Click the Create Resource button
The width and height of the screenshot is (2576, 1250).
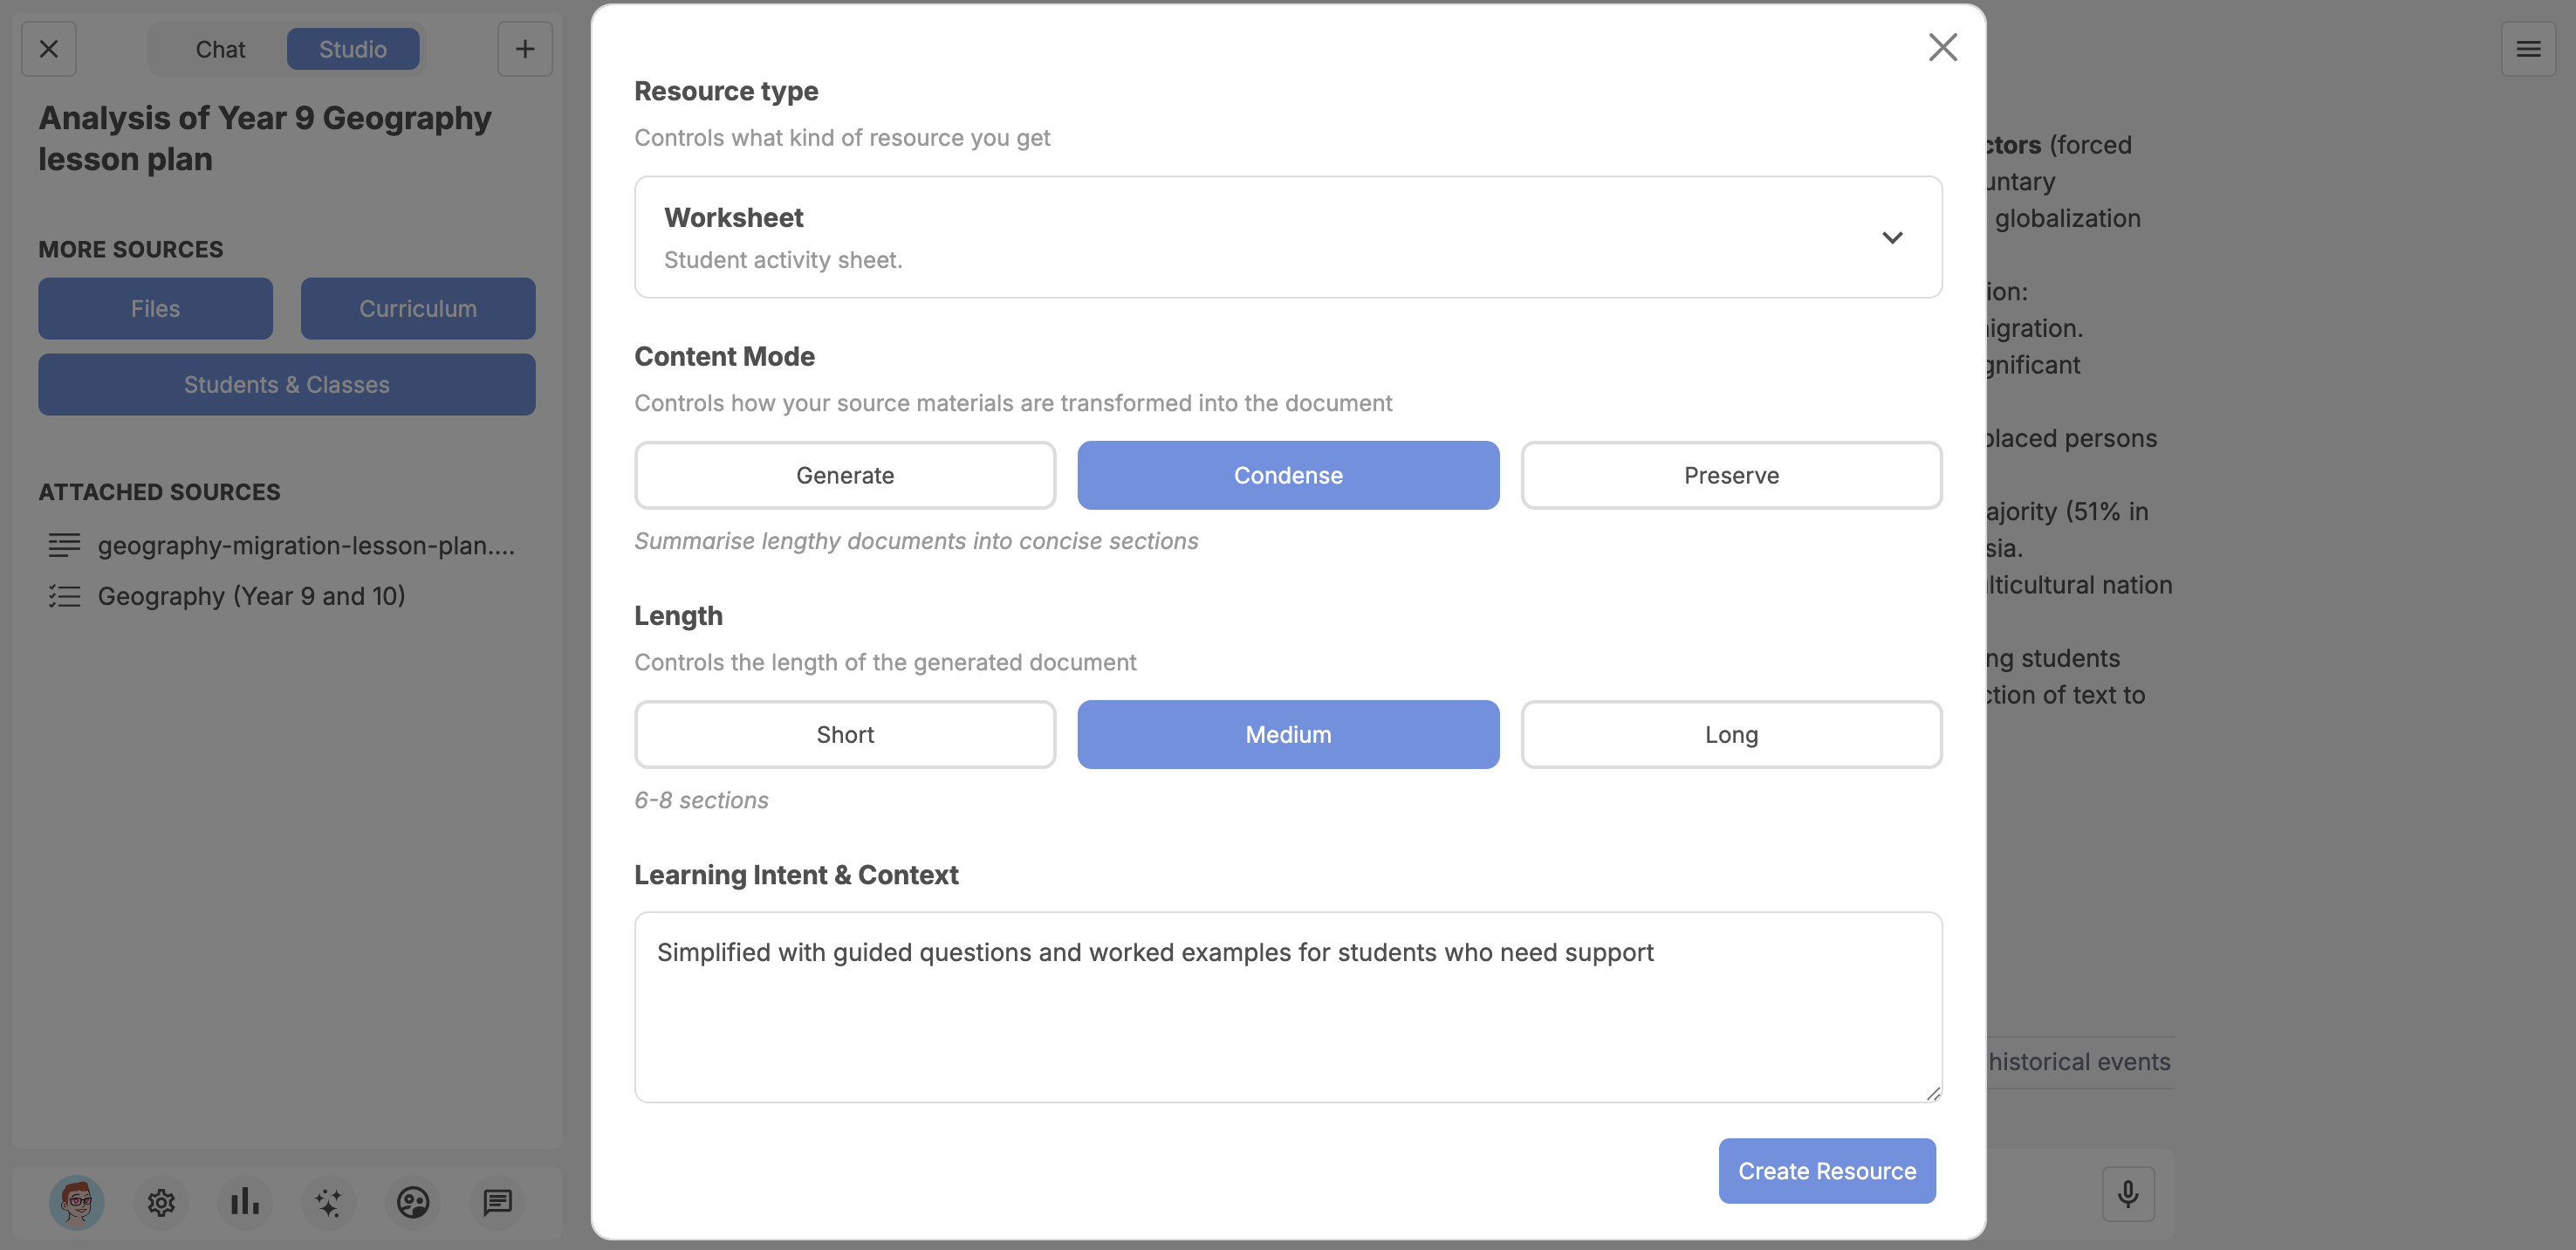point(1826,1170)
